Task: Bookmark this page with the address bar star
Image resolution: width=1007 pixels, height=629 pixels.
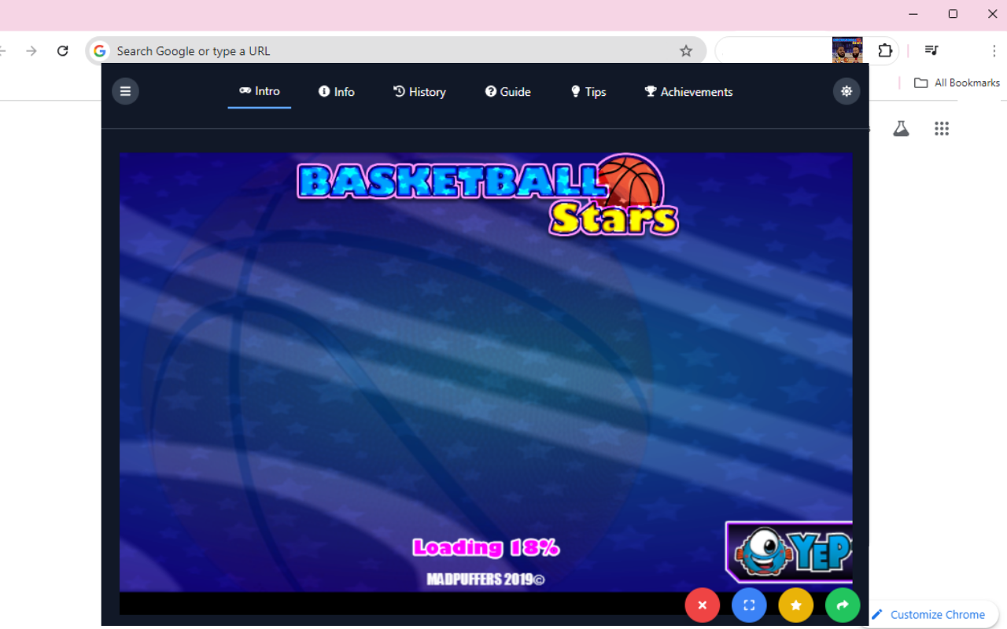Action: (x=685, y=50)
